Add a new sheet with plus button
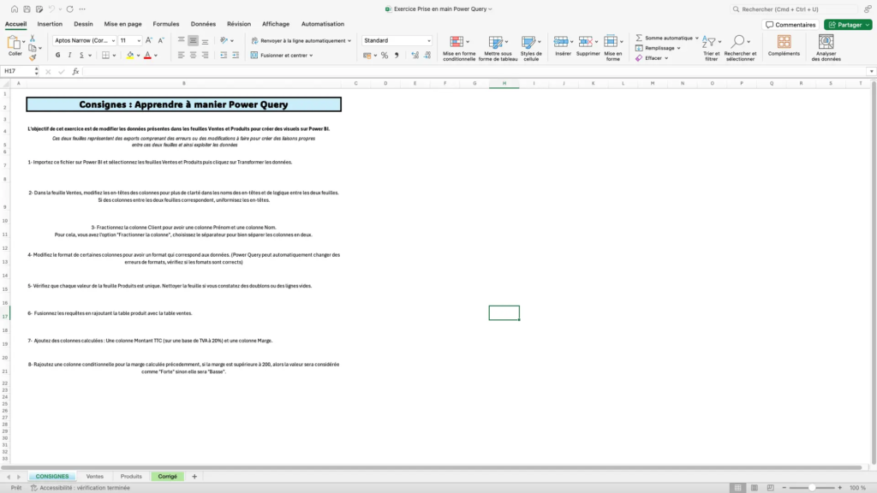 pyautogui.click(x=194, y=476)
